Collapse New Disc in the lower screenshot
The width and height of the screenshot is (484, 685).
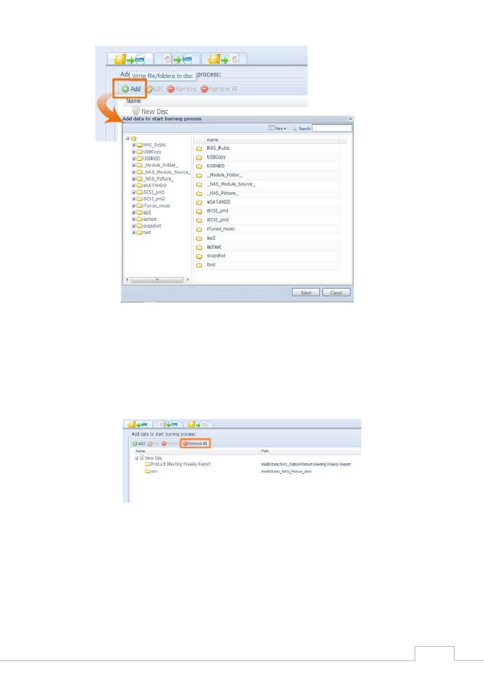click(137, 458)
